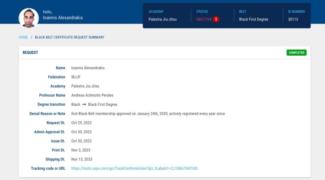
Task: Click the ACADEMY header label
Action: click(156, 12)
